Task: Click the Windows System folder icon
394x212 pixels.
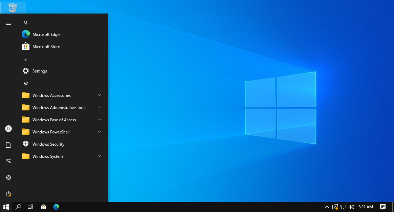Action: tap(26, 156)
